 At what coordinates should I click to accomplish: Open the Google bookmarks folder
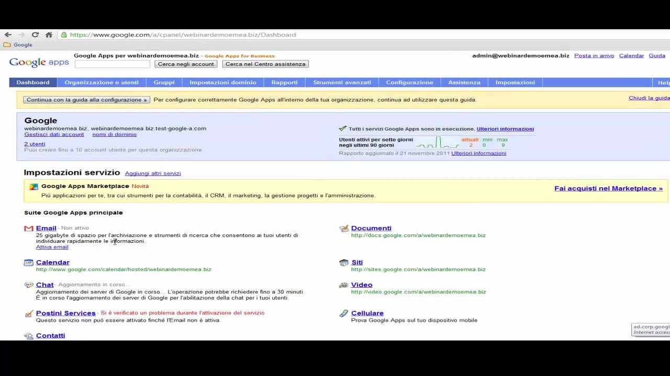[x=18, y=45]
